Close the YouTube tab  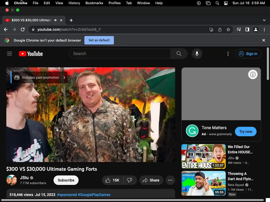[x=61, y=20]
